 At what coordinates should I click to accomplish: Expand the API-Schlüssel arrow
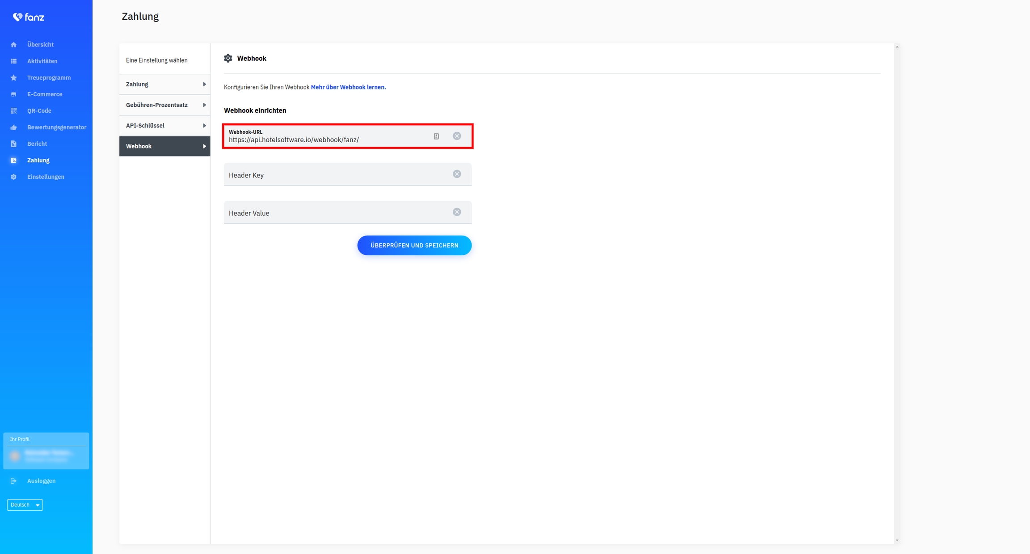click(x=204, y=126)
